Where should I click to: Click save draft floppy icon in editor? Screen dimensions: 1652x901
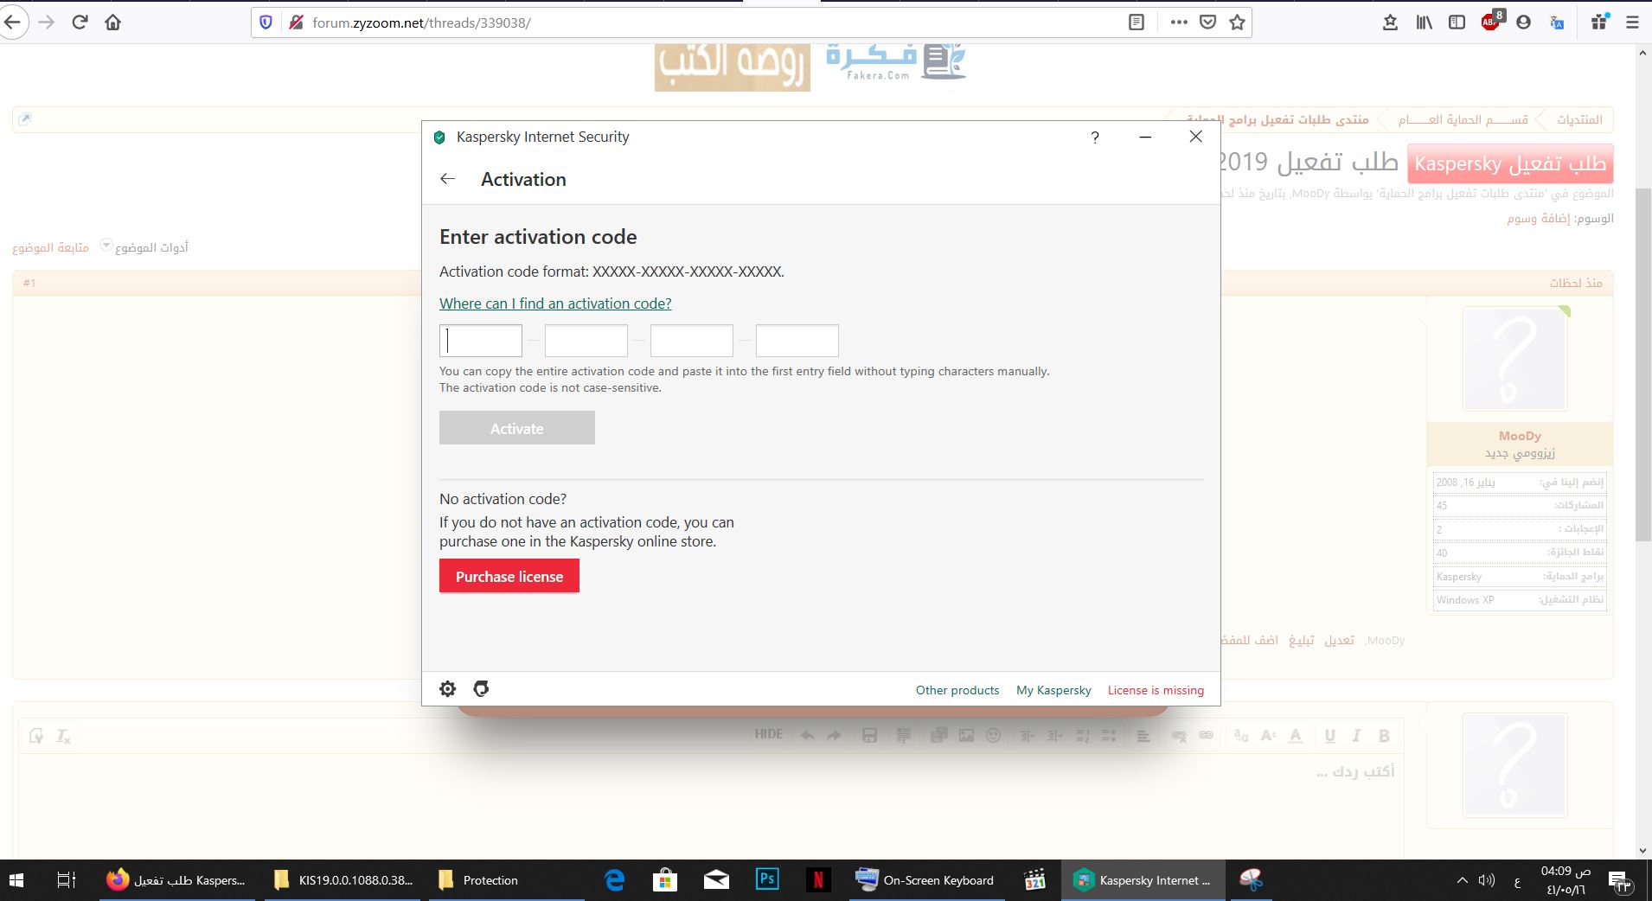pos(870,736)
